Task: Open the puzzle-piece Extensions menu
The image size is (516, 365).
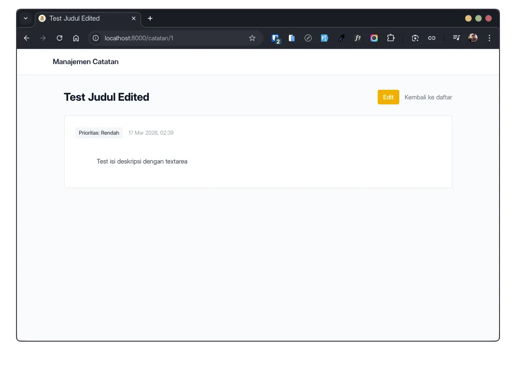Action: (x=391, y=38)
